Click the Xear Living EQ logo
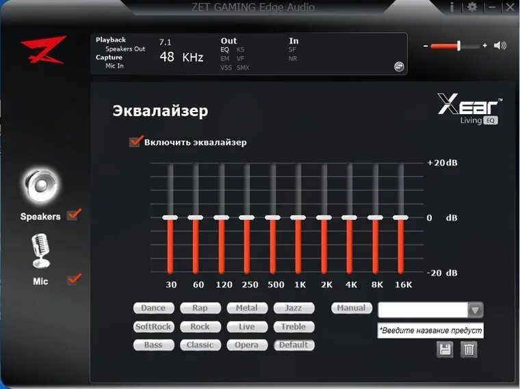Screen dimensions: 520x389 point(470,108)
